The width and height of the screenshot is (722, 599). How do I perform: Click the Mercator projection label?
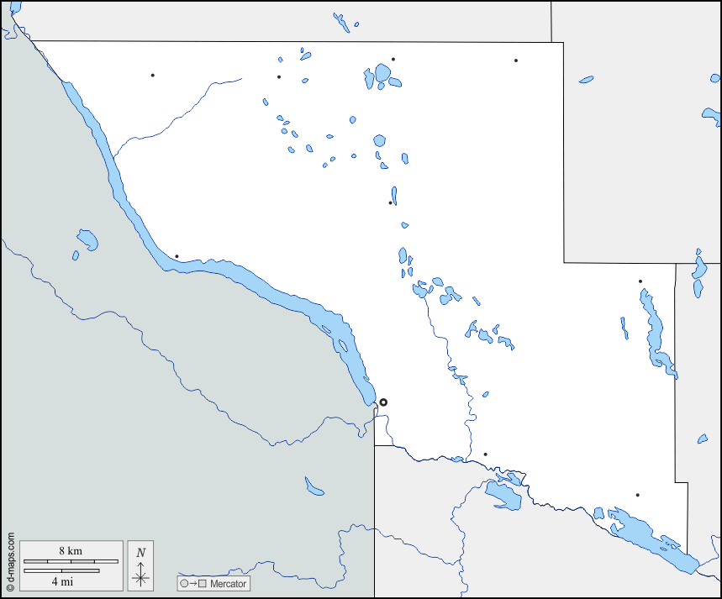pos(228,583)
